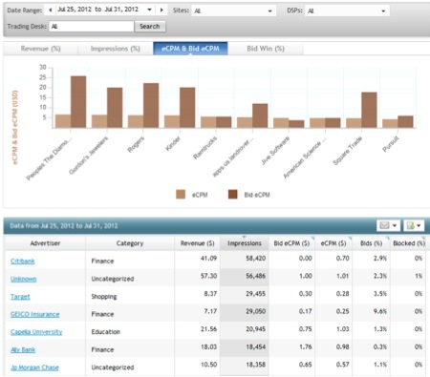Viewport: 430px width, 377px height.
Task: Switch to the Bid Win (%) tab
Action: point(266,49)
